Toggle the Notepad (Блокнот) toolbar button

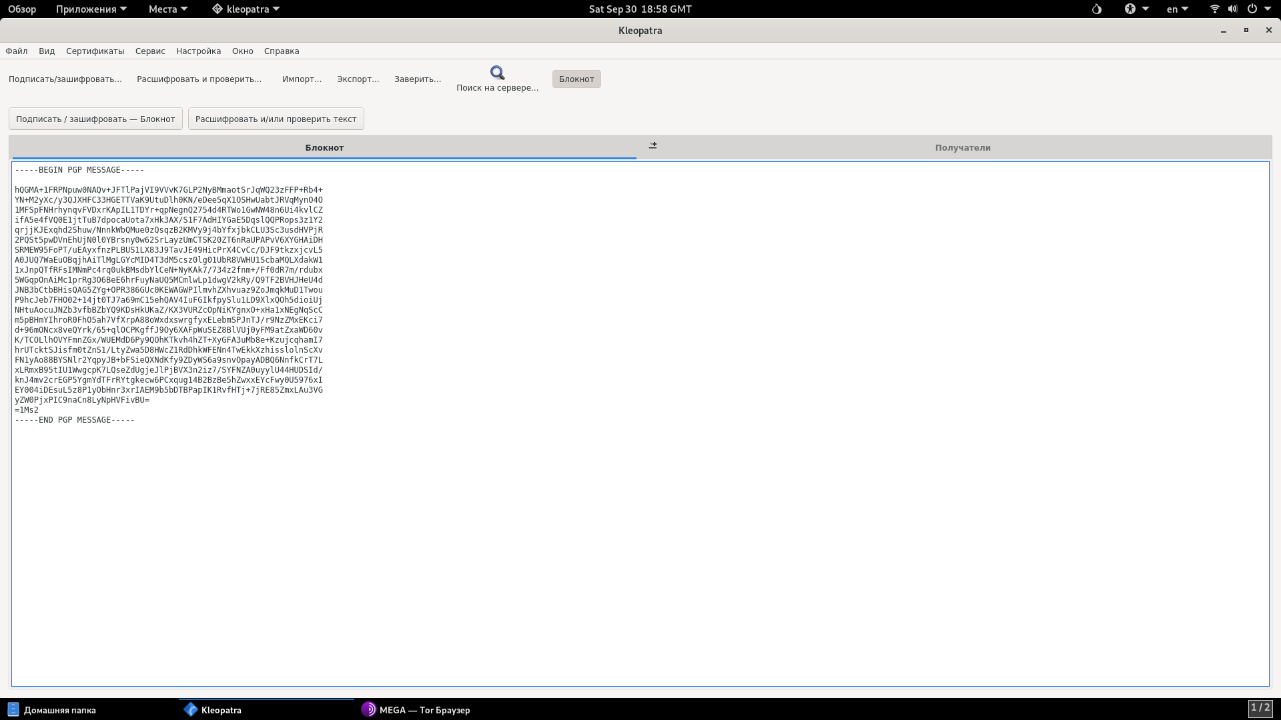coord(576,79)
